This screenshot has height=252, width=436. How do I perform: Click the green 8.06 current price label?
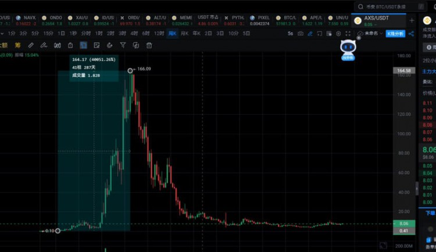tap(404, 224)
